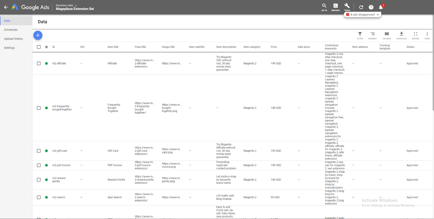Sort by the Item title column header
The image size is (434, 219).
tap(113, 47)
